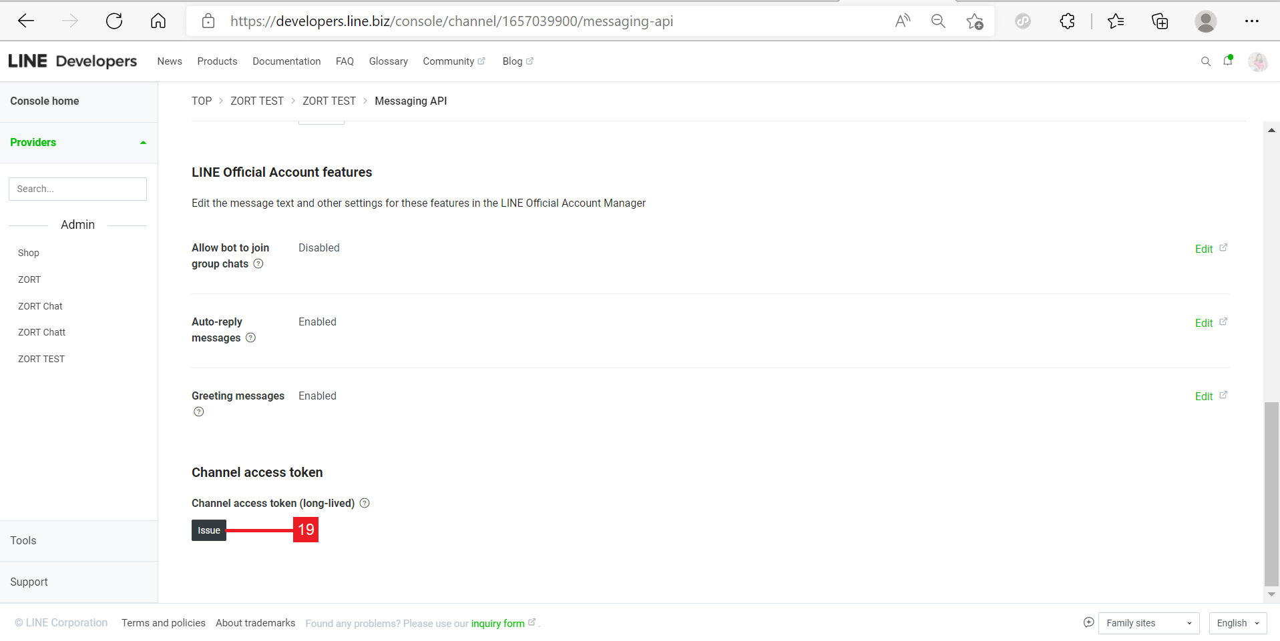This screenshot has height=641, width=1280.
Task: Open the Tools section
Action: (79, 541)
